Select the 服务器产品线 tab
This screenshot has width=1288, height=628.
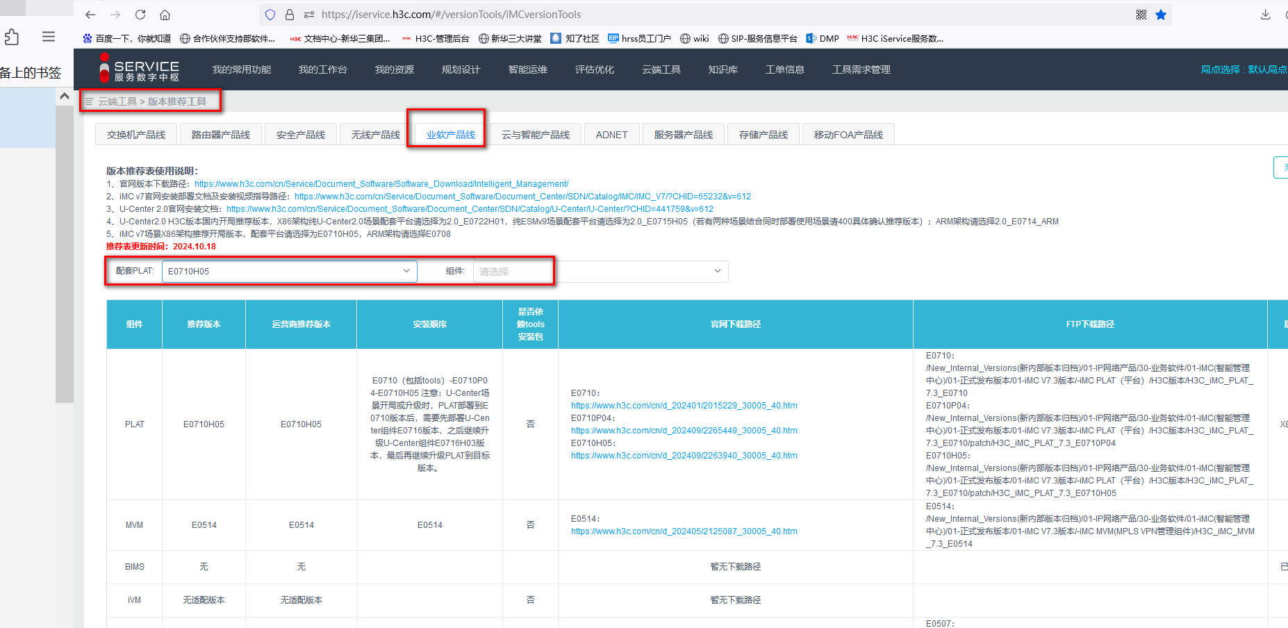[684, 135]
